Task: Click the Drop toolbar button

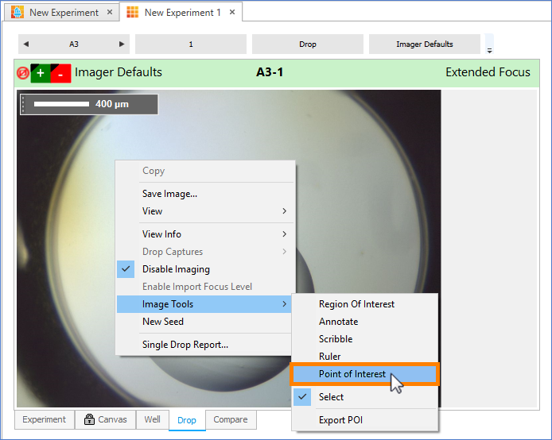Action: pos(308,44)
